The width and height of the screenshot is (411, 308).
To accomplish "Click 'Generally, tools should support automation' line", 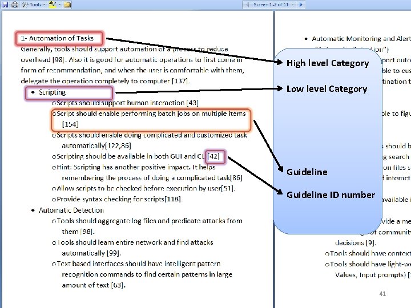I will (124, 49).
